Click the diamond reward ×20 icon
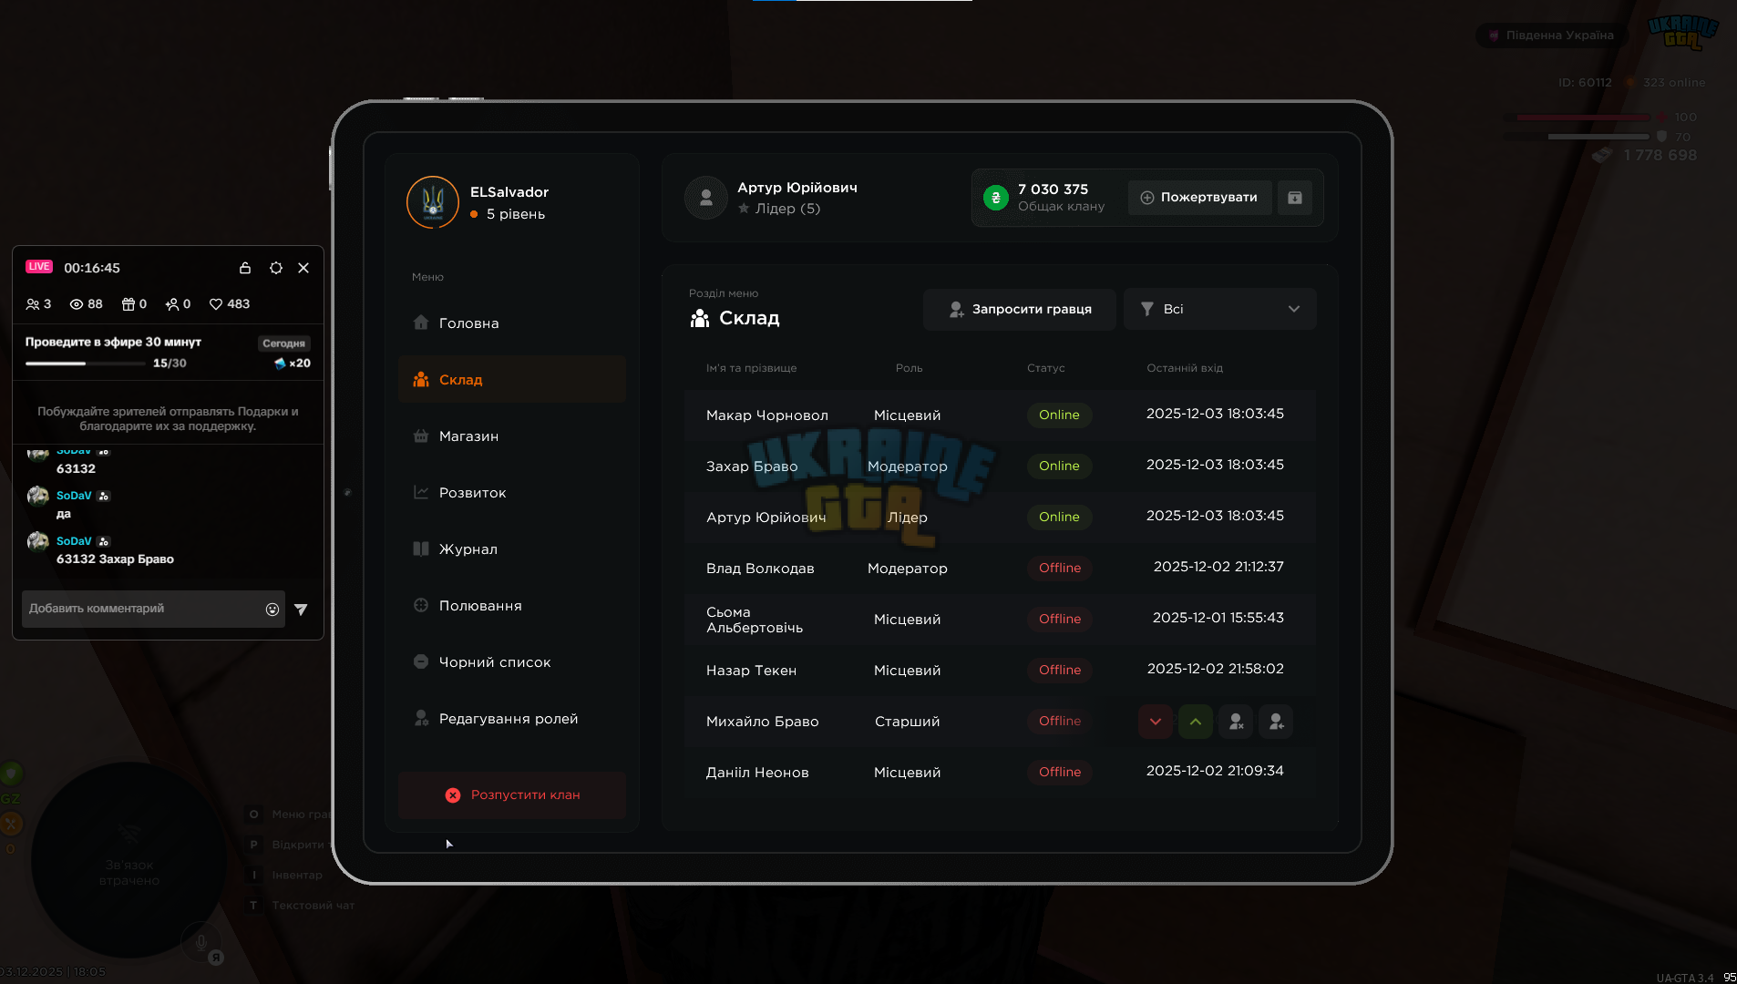 280,364
